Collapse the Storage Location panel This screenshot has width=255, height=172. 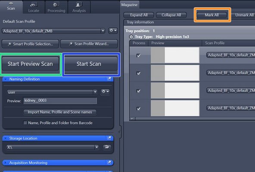pos(6,138)
